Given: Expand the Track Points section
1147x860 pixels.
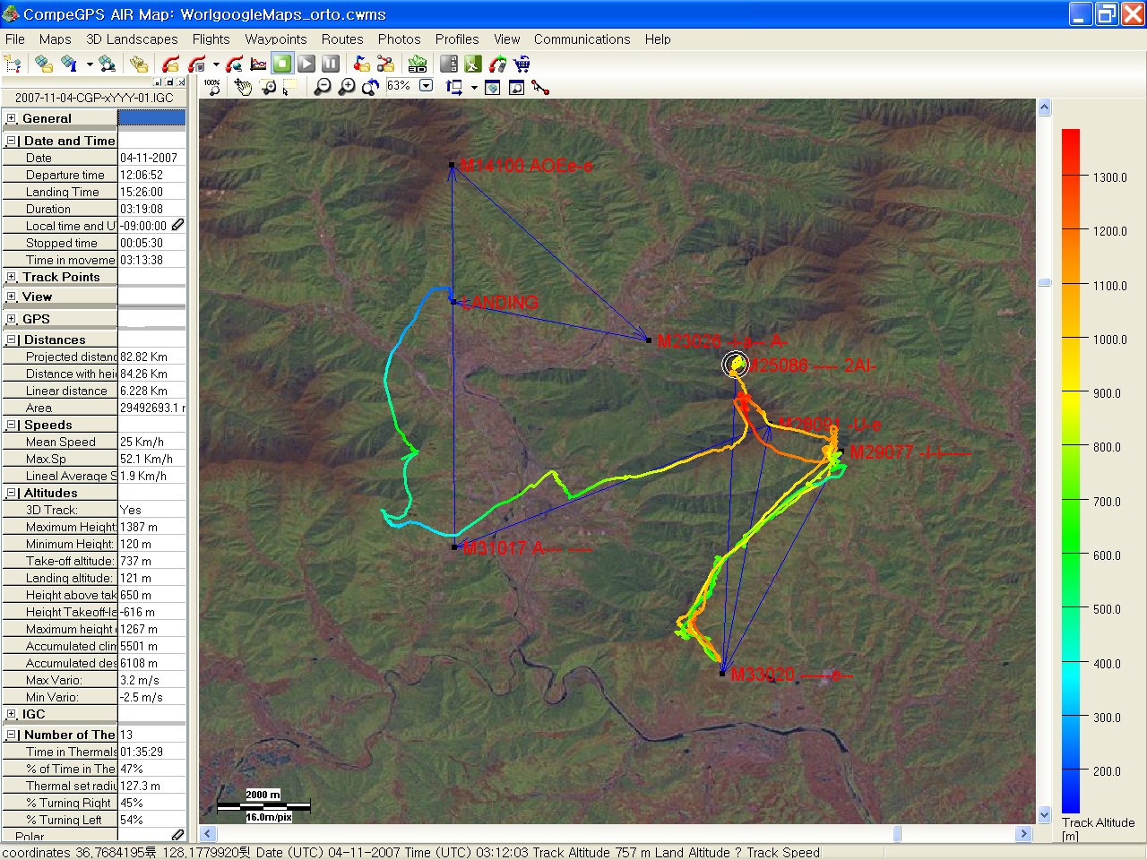Looking at the screenshot, I should [x=11, y=277].
